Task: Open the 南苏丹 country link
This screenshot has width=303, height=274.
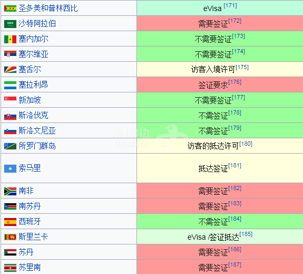Action: 30,206
